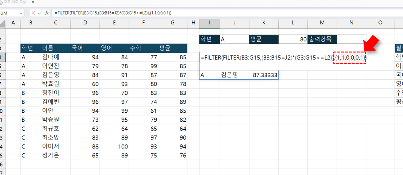Click the FILTER formula text in cell I4
The image size is (403, 175).
click(284, 57)
